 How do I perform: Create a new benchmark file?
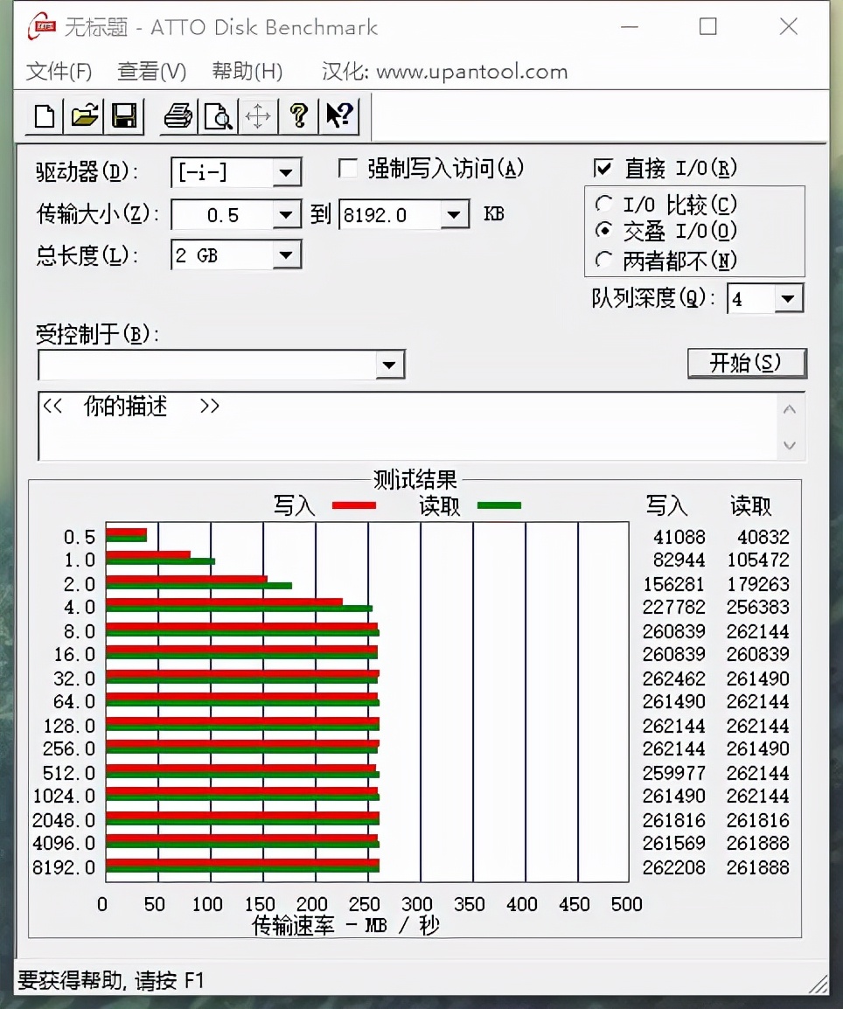pyautogui.click(x=43, y=115)
